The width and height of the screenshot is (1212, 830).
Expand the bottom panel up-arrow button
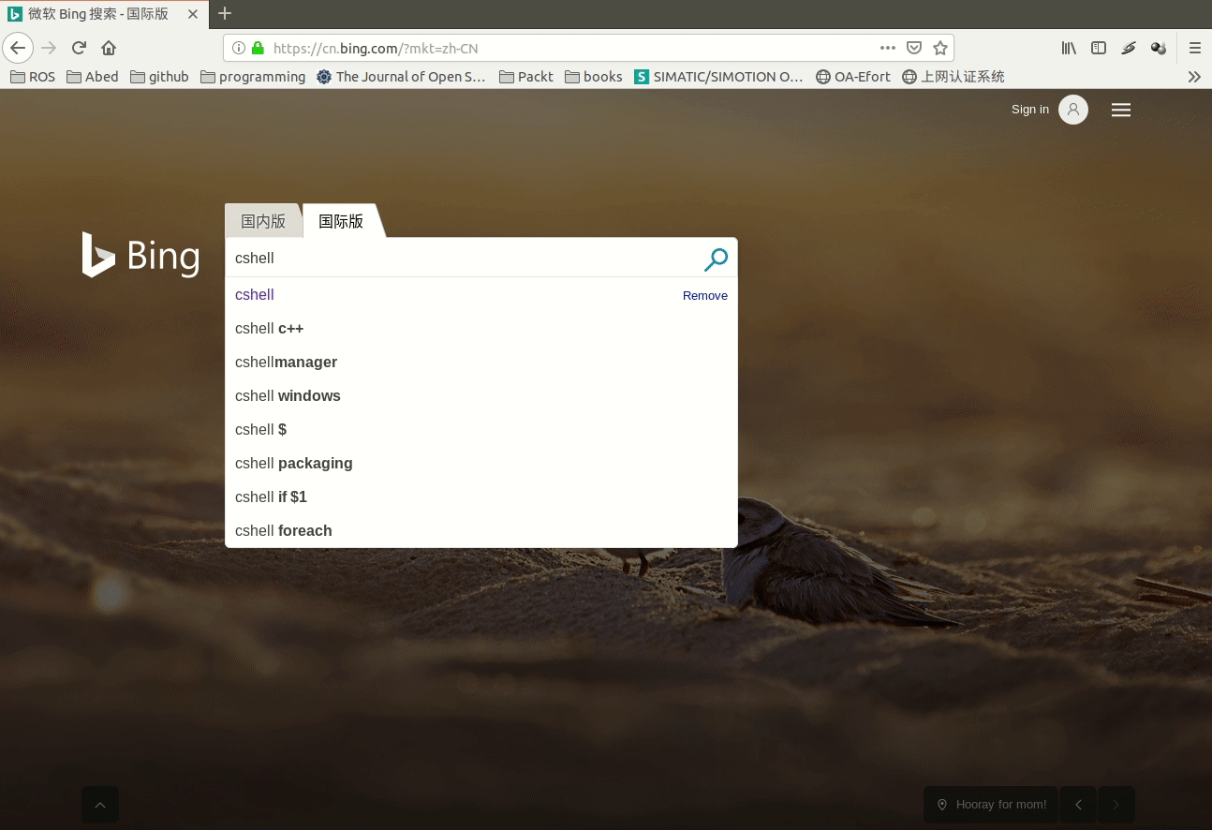(x=100, y=805)
